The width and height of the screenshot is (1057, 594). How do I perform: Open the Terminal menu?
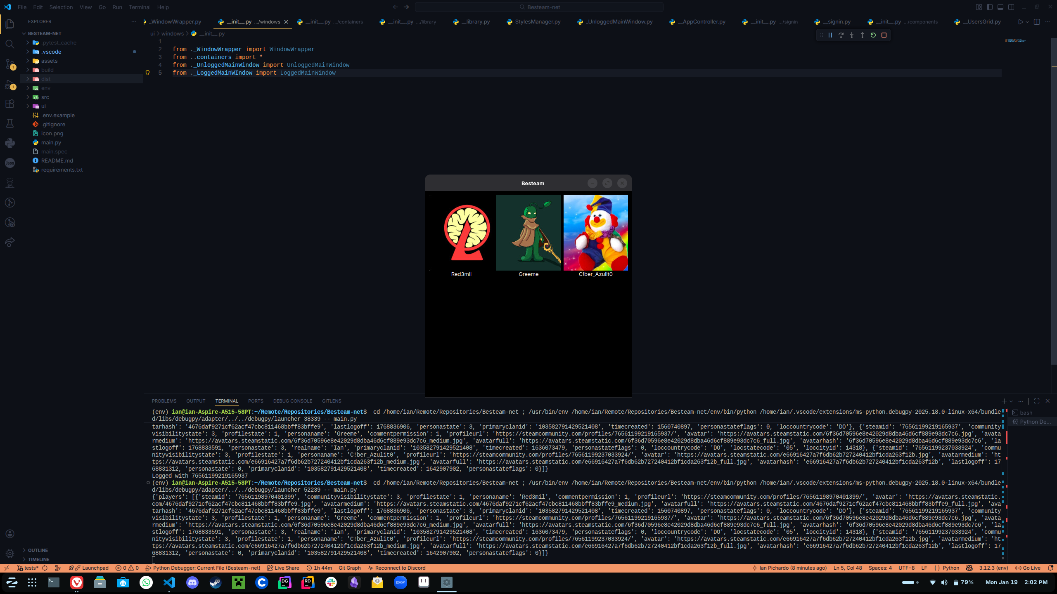coord(140,7)
